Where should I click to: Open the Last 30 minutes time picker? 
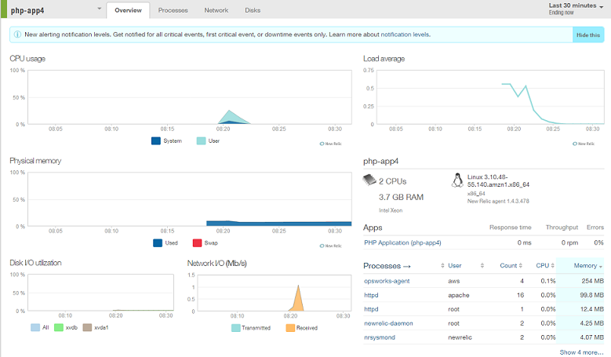point(576,9)
